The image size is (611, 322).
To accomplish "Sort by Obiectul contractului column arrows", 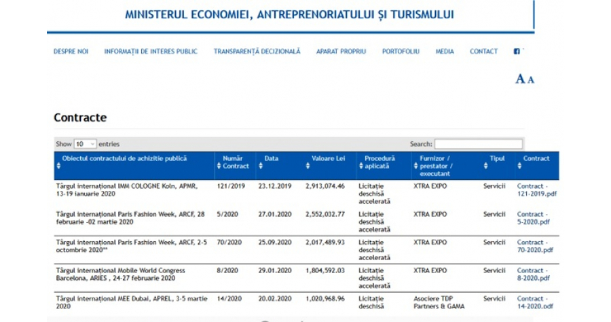I will 58,166.
